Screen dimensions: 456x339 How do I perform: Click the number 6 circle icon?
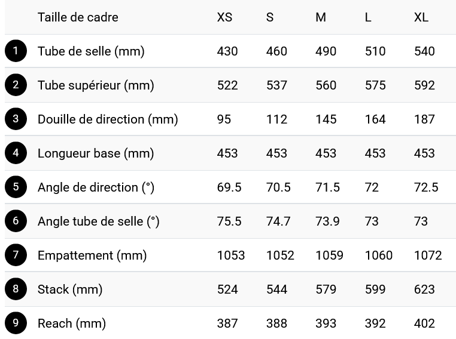coord(16,221)
